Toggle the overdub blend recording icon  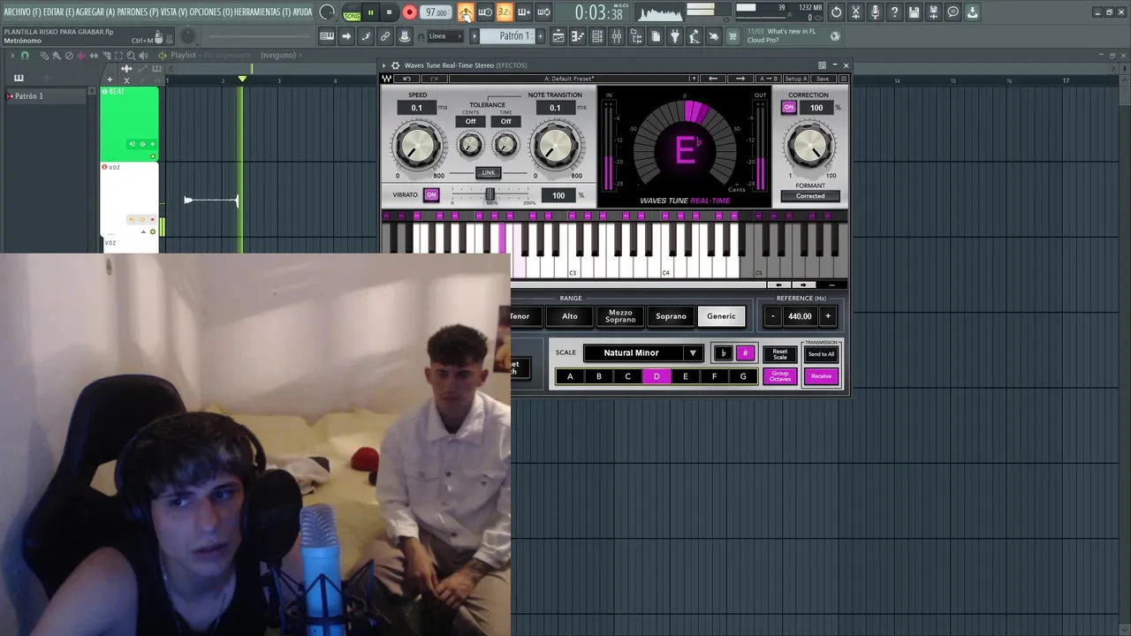(x=524, y=12)
